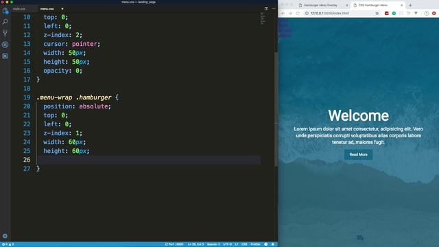Click 'position: absolute;' on line 20
Viewport: 439px width, 247px height.
(x=77, y=106)
